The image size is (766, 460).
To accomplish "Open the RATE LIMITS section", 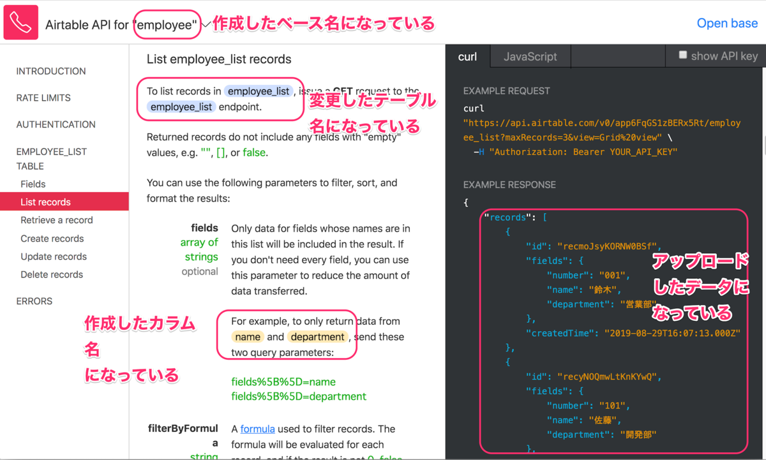I will [43, 98].
